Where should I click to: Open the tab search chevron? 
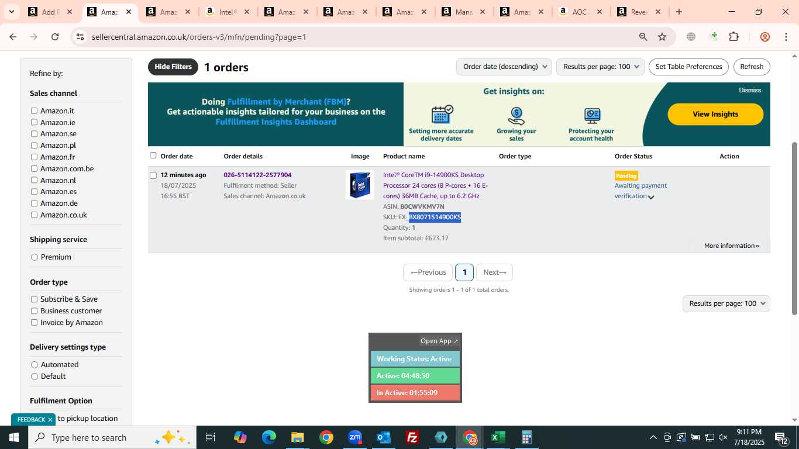point(11,12)
